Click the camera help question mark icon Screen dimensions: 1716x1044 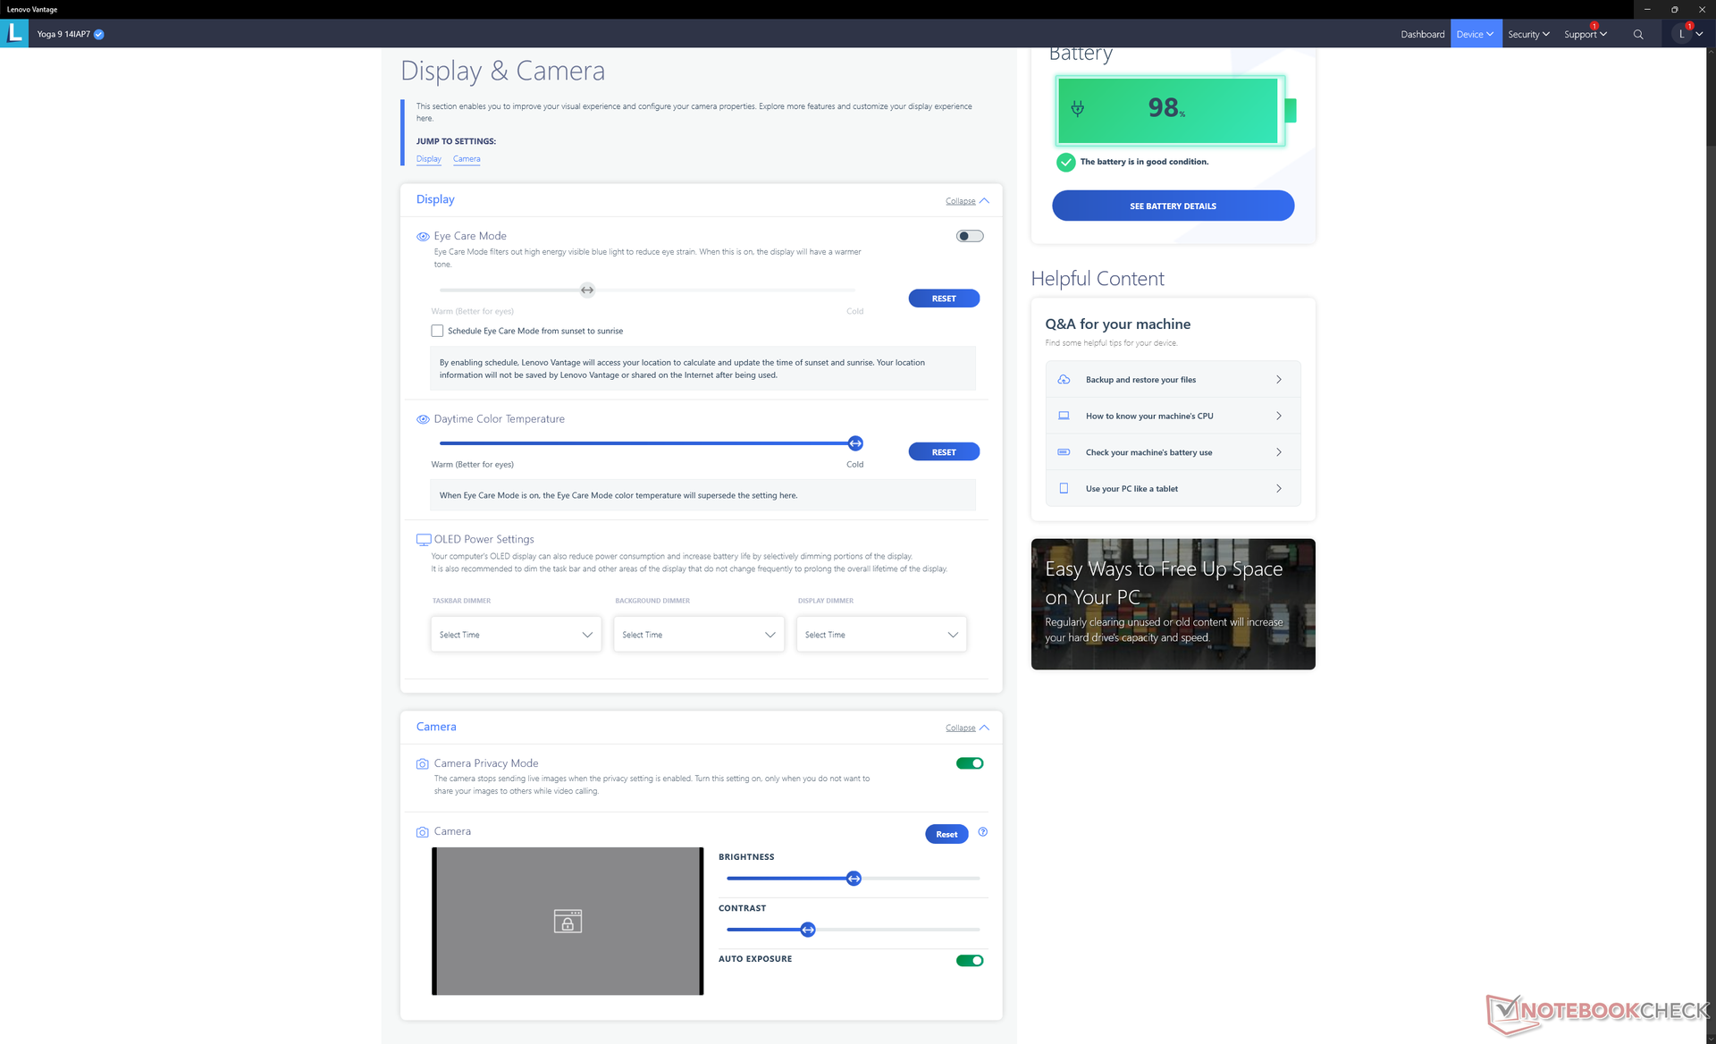(x=982, y=832)
